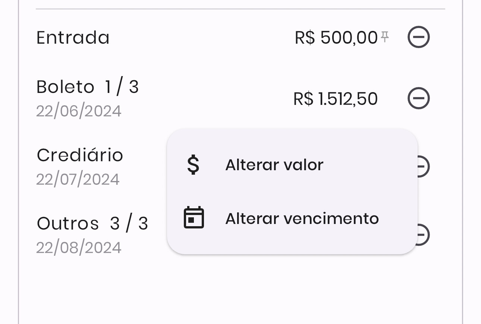Remove the Entrada payment with minus icon

pos(418,37)
